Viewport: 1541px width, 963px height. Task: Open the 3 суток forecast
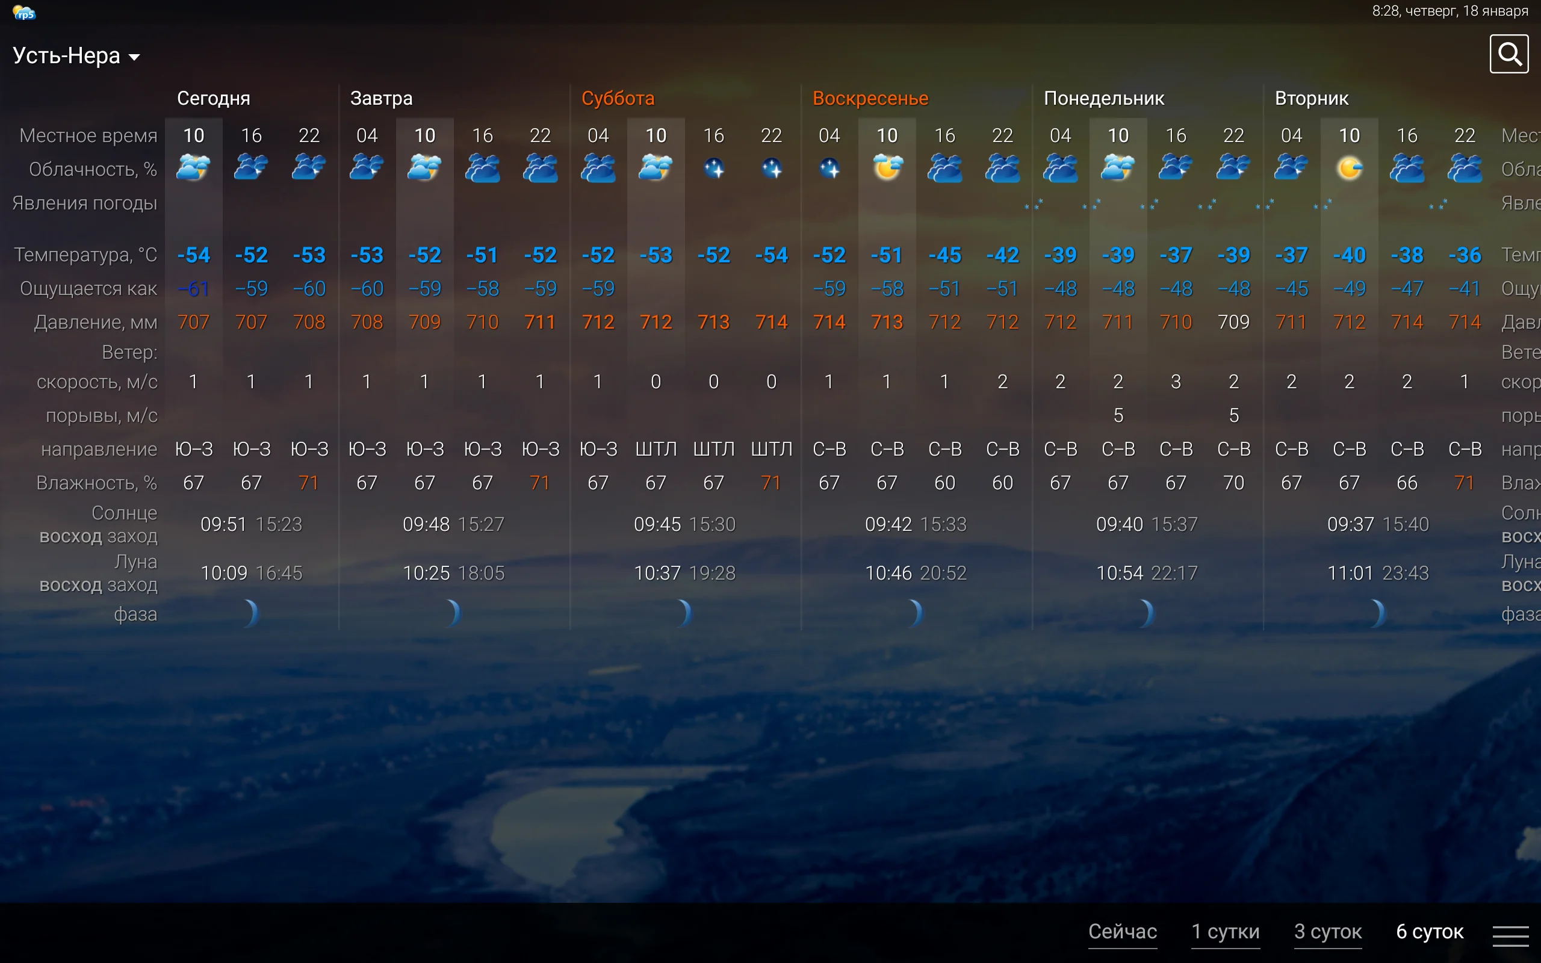tap(1327, 931)
